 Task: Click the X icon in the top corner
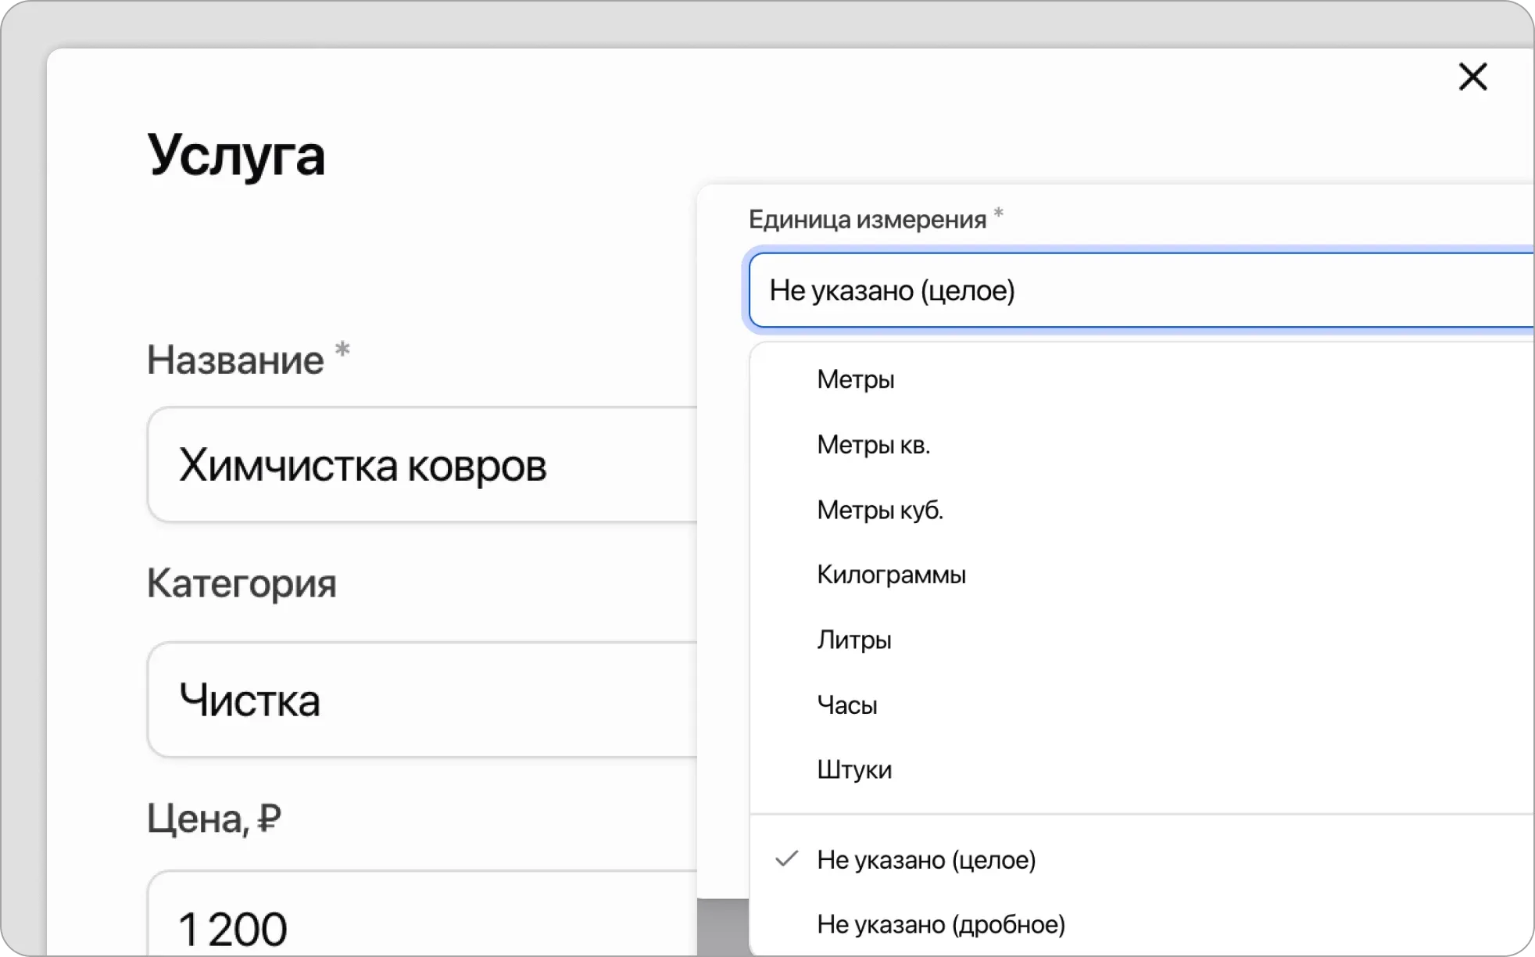(x=1472, y=77)
